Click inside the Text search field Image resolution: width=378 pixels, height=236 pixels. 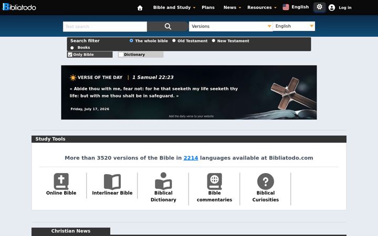105,27
